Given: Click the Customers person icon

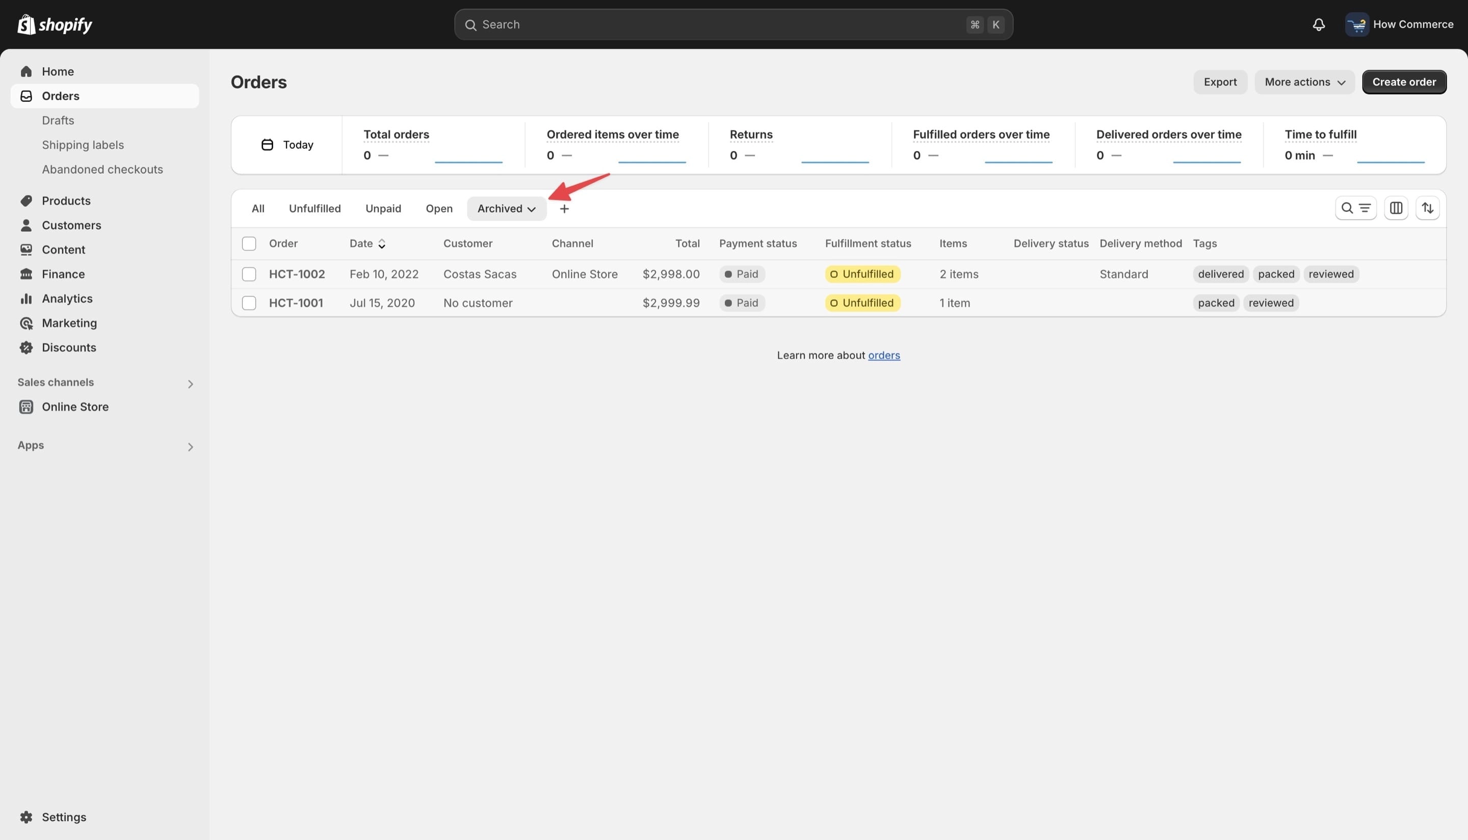Looking at the screenshot, I should (x=26, y=225).
